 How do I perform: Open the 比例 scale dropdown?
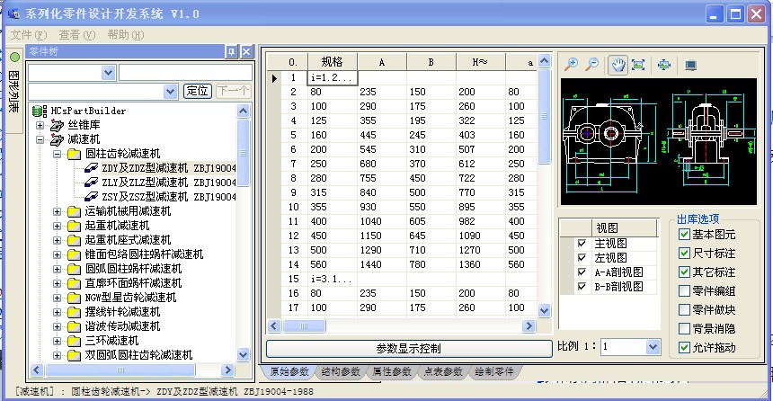(653, 346)
